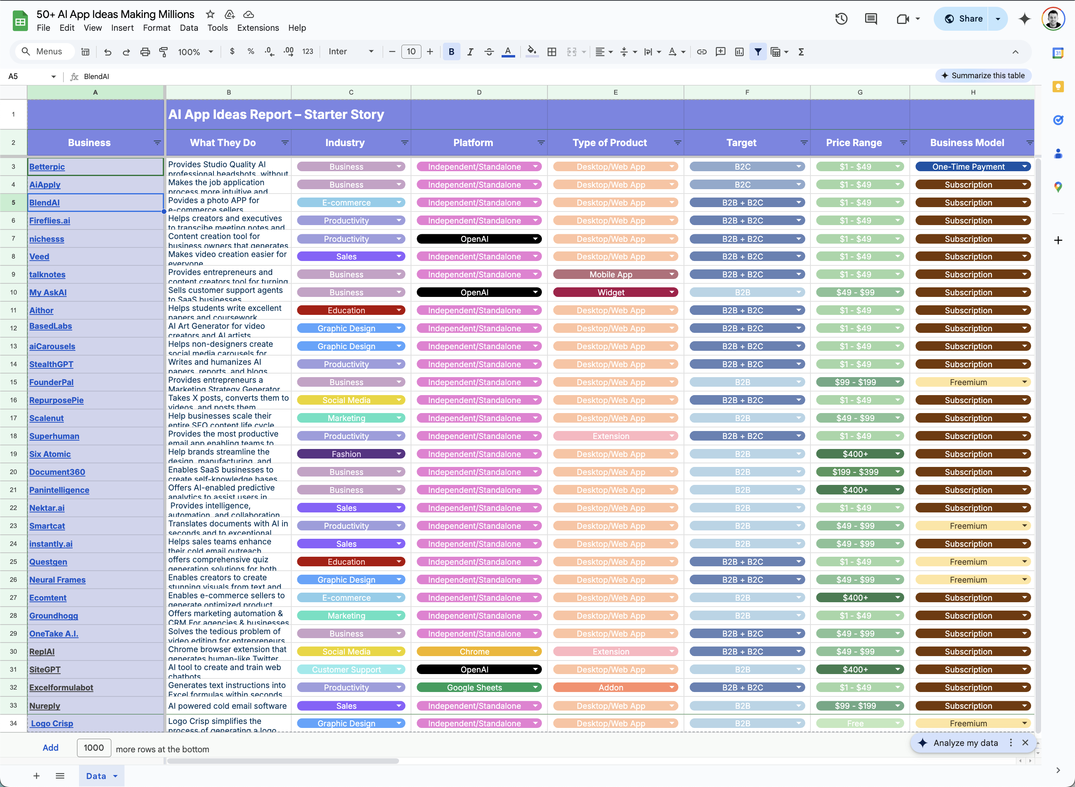Click the Insert chart icon
Image resolution: width=1075 pixels, height=787 pixels.
[739, 51]
